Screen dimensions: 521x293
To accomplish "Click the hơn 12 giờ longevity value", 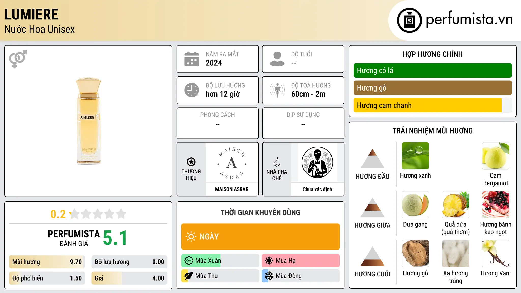I will click(223, 94).
